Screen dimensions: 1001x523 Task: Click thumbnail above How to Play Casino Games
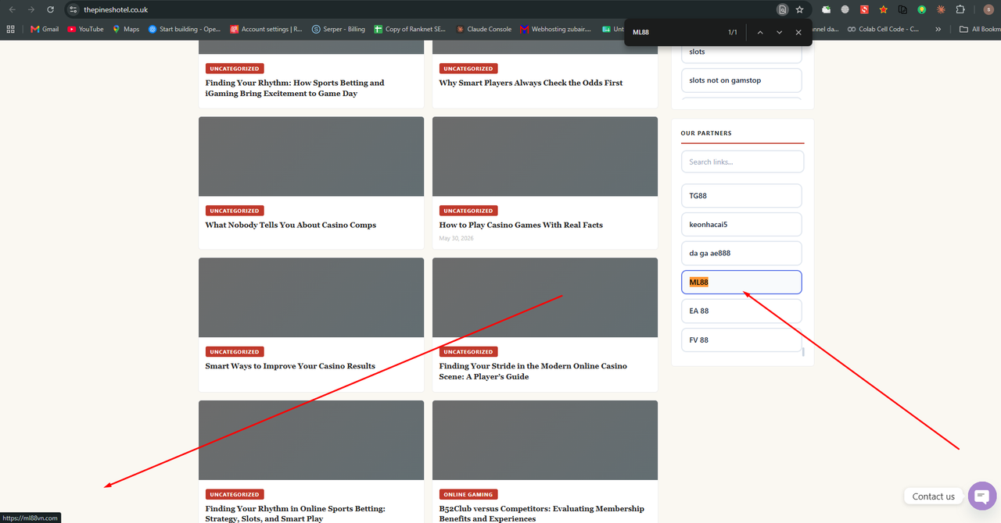(x=545, y=156)
